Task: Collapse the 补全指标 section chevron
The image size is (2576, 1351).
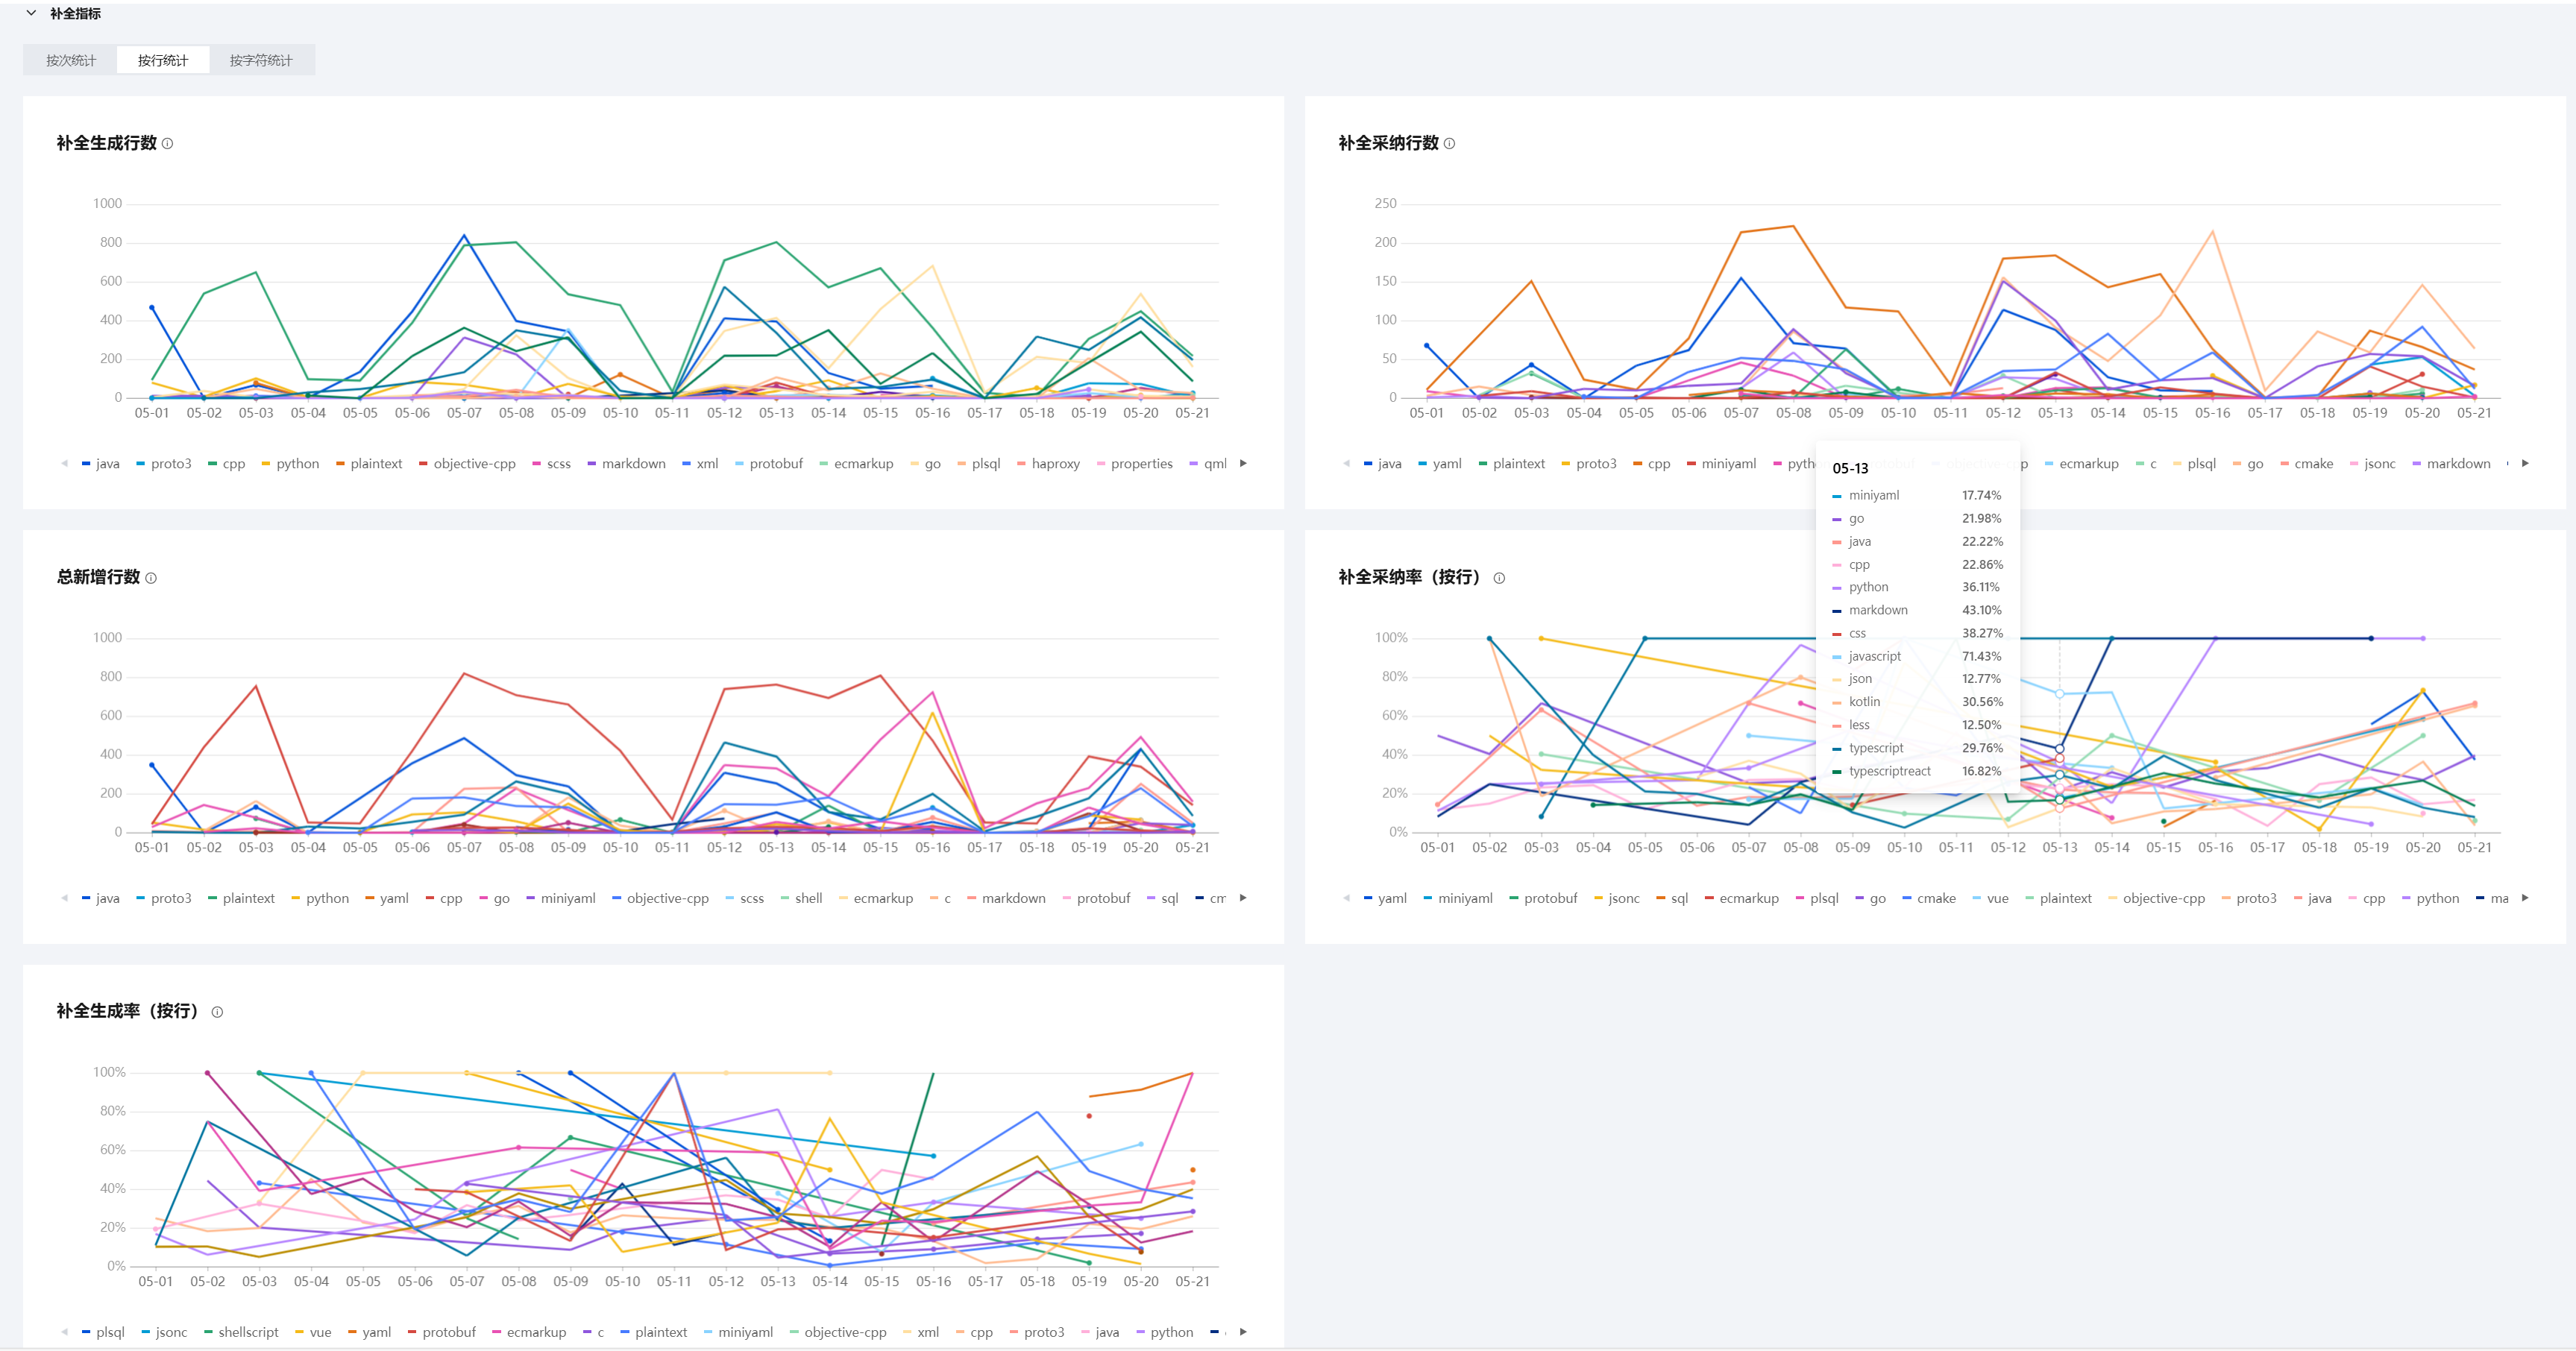Action: point(31,13)
